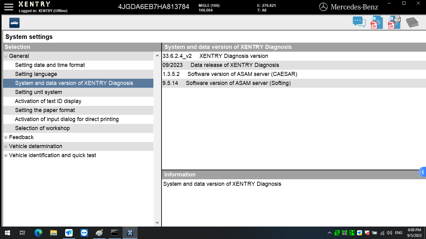Click the Mercedes-Benz star logo
The width and height of the screenshot is (426, 239).
click(324, 7)
